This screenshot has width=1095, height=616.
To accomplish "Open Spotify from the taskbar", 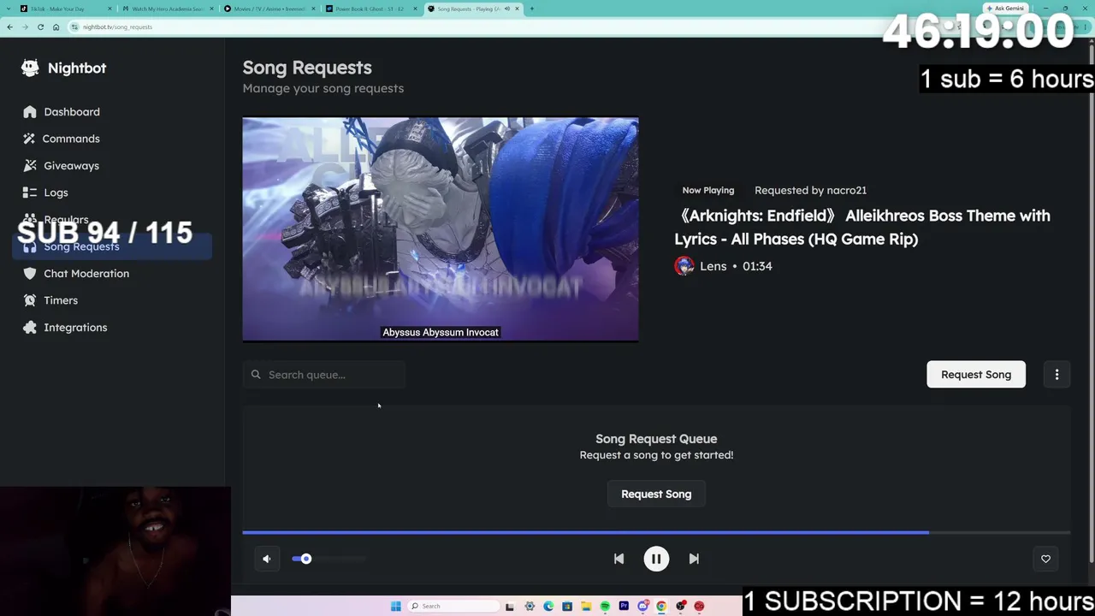I will click(x=605, y=607).
